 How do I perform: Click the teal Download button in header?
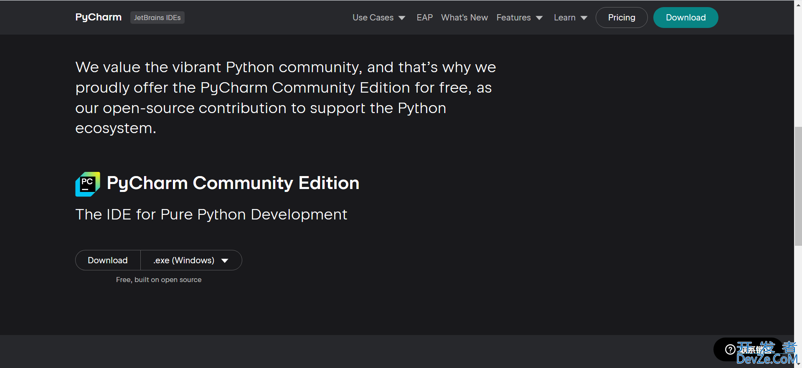coord(686,18)
